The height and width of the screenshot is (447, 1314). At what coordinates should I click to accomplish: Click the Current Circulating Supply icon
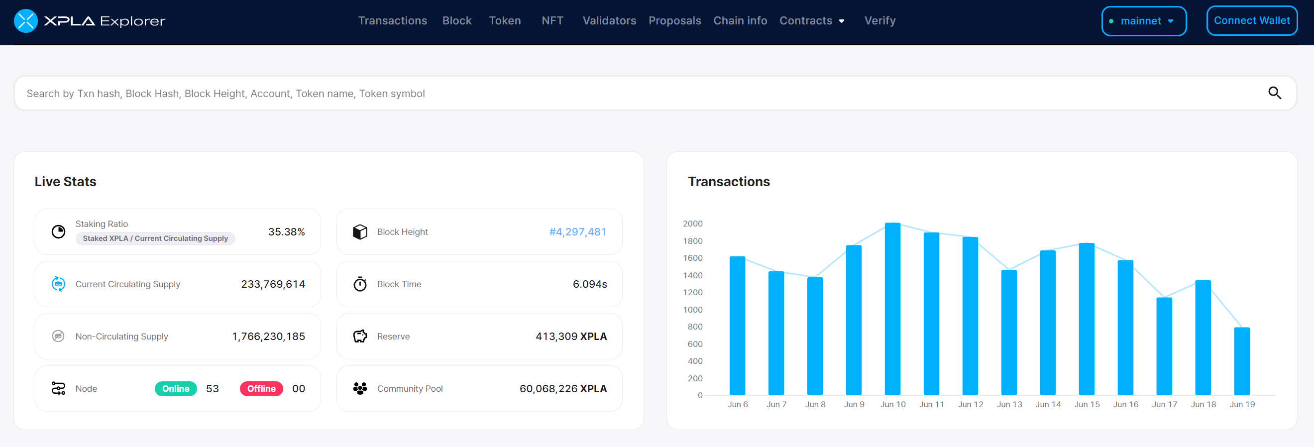coord(59,284)
